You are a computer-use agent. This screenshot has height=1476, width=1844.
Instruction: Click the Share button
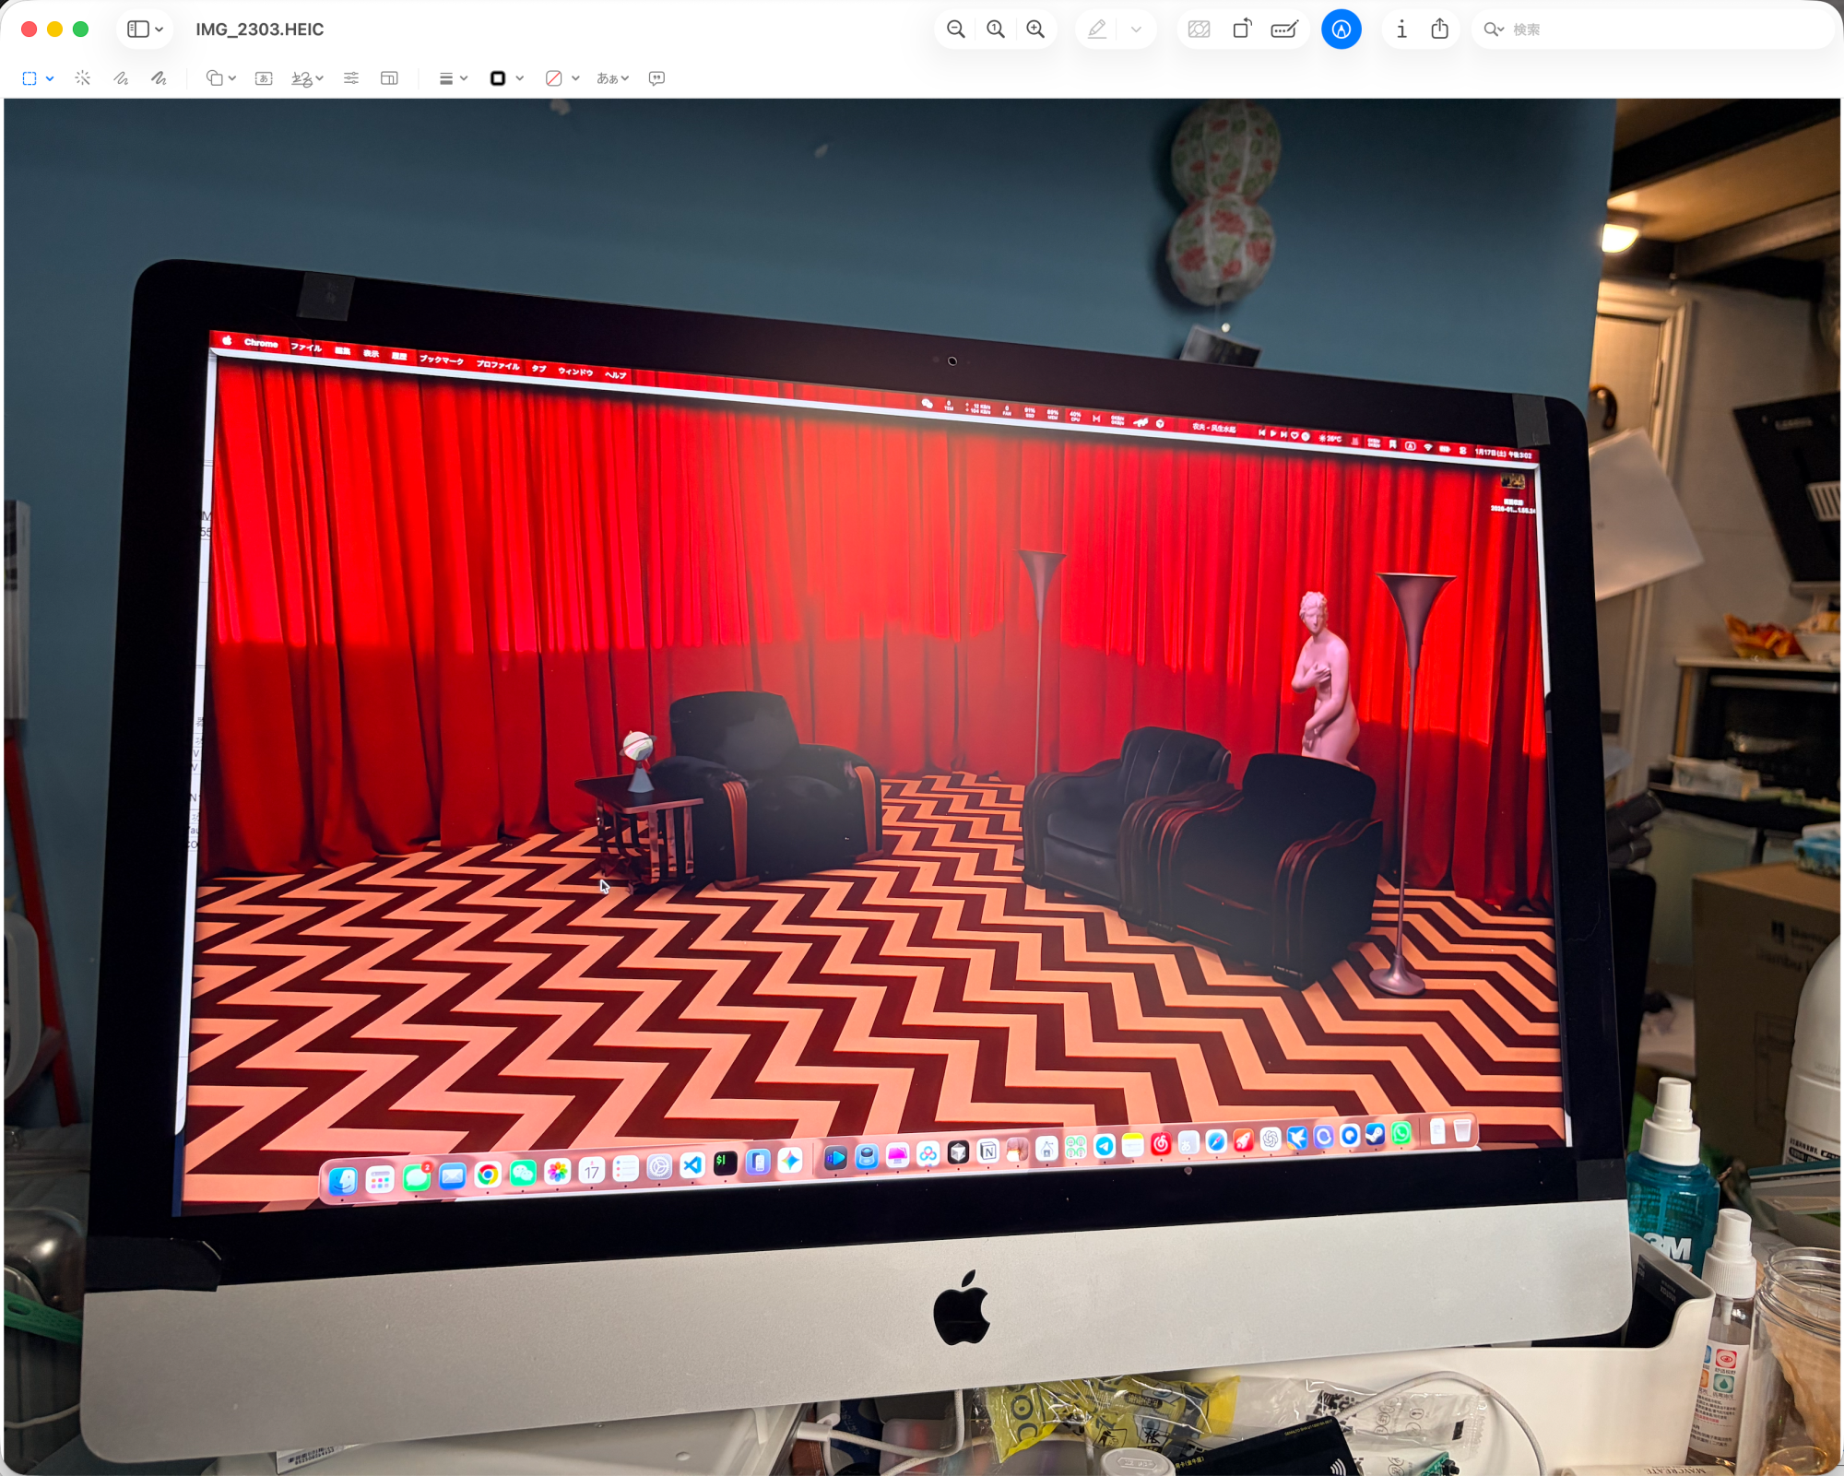(1439, 30)
